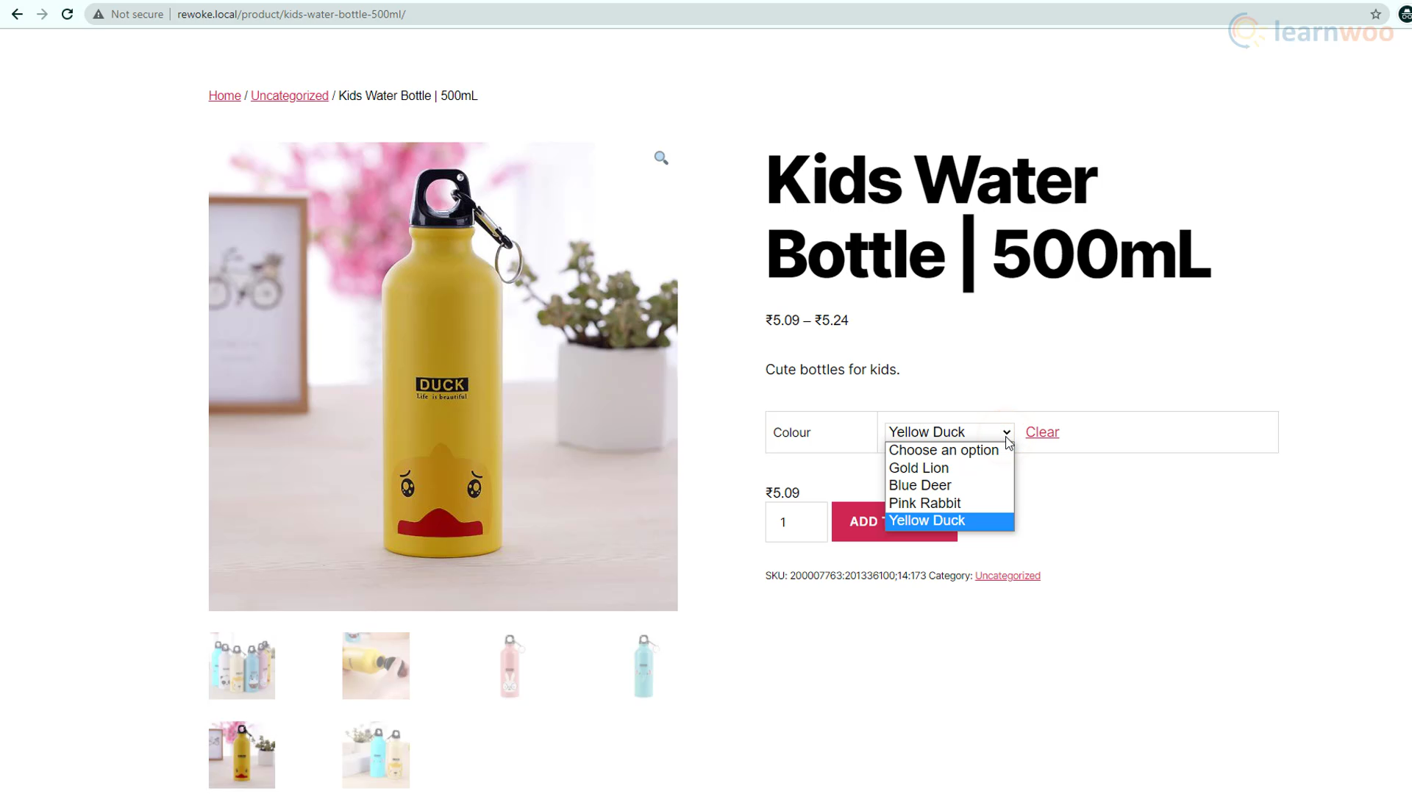The image size is (1412, 794).
Task: Select 'Choose an option' to reset colour
Action: [944, 450]
